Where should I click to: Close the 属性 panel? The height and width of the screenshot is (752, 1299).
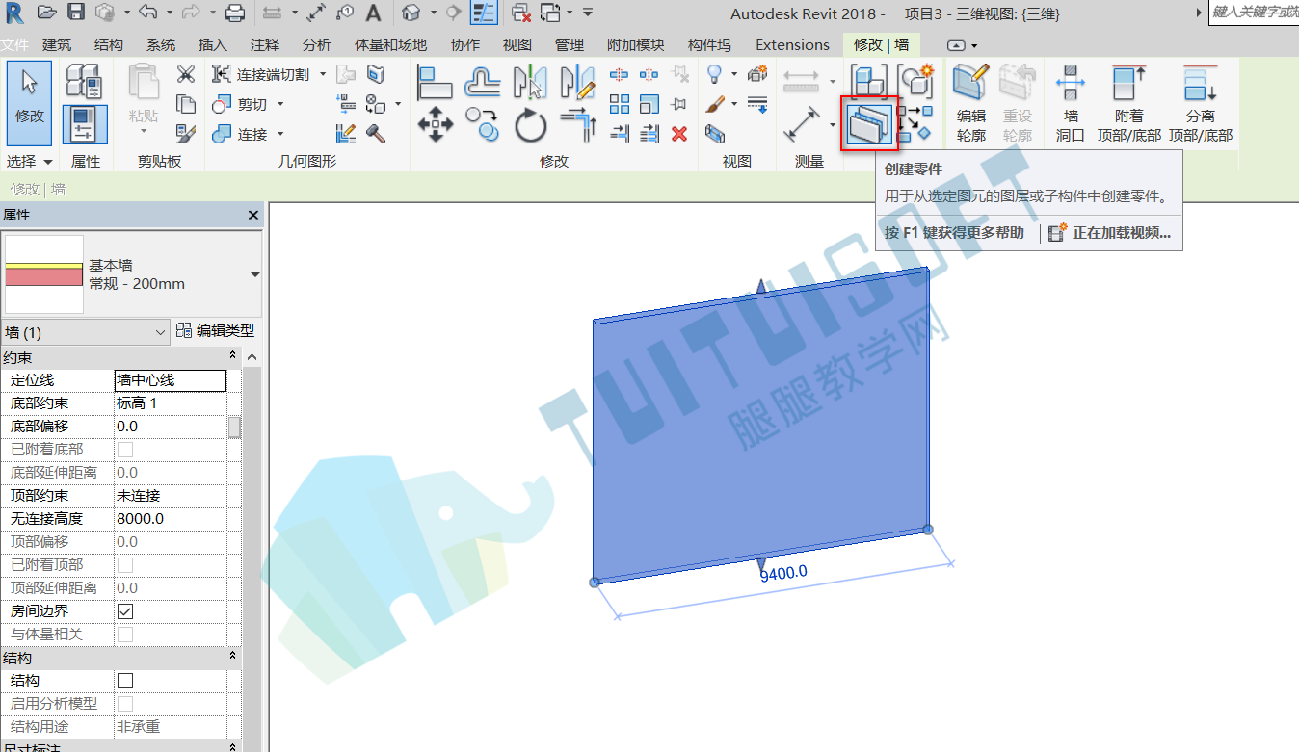pyautogui.click(x=253, y=216)
